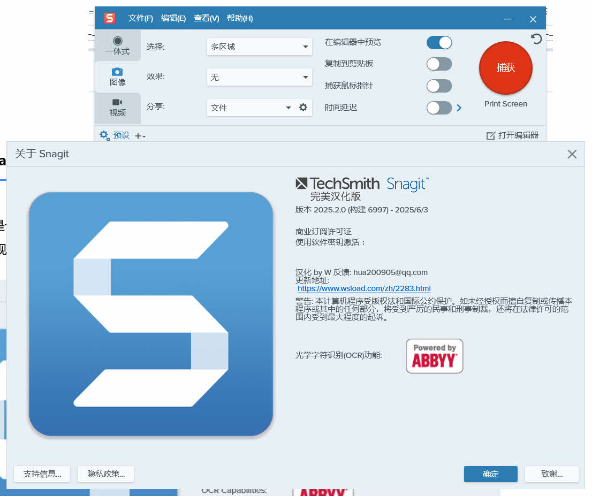592x496 pixels.
Task: Click the version text 版本 2025.2.0
Action: tap(361, 210)
